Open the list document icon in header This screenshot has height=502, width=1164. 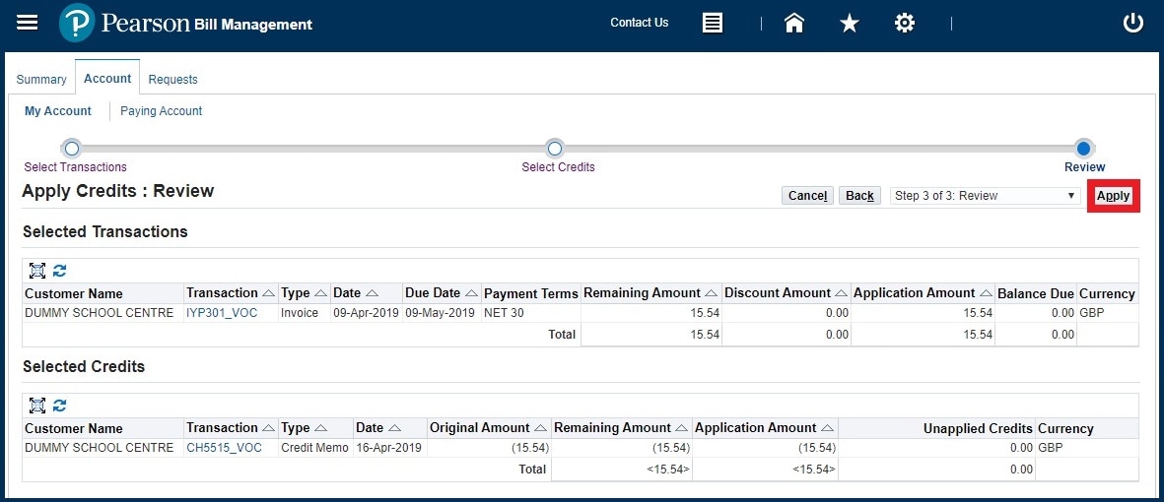click(713, 23)
